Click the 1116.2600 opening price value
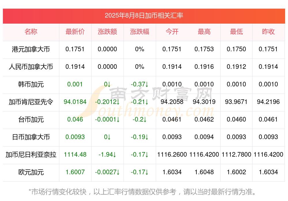Screen dimensions: 288x201 click(x=172, y=154)
